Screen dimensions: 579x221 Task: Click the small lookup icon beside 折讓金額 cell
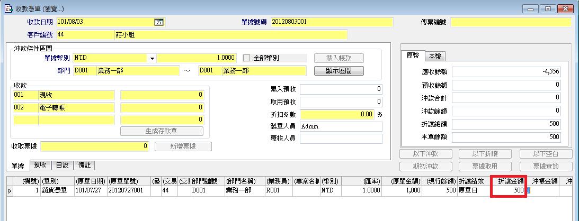coord(527,190)
